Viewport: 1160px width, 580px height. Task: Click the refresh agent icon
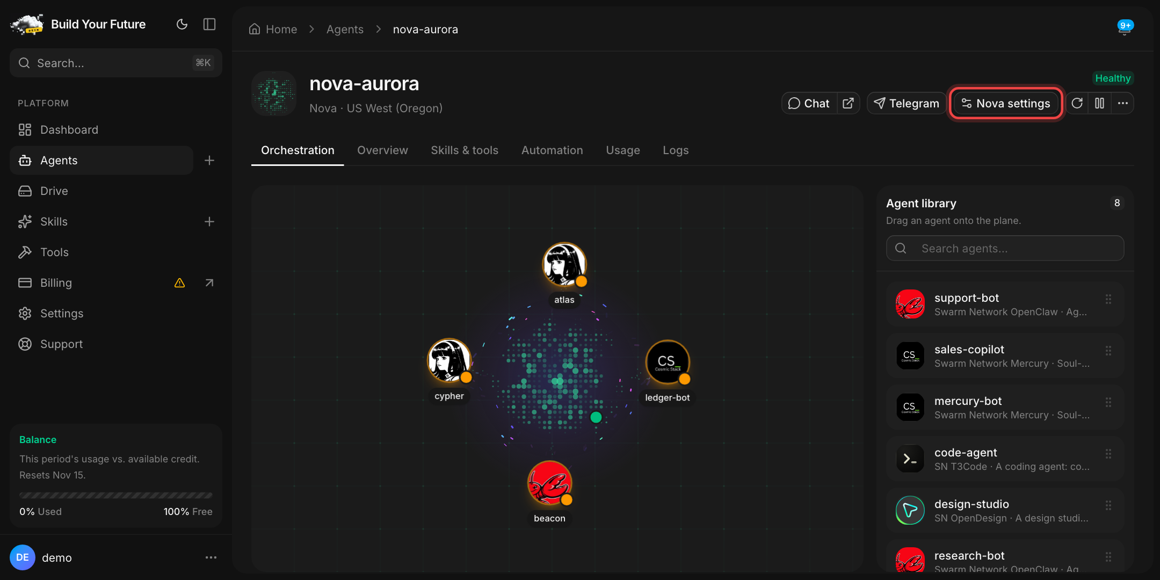click(x=1077, y=103)
